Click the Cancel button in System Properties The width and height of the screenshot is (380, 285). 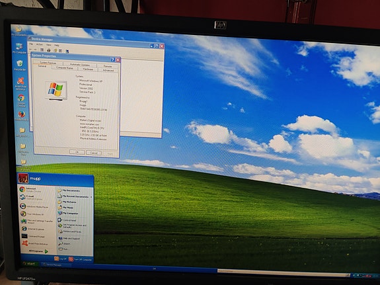pos(94,153)
